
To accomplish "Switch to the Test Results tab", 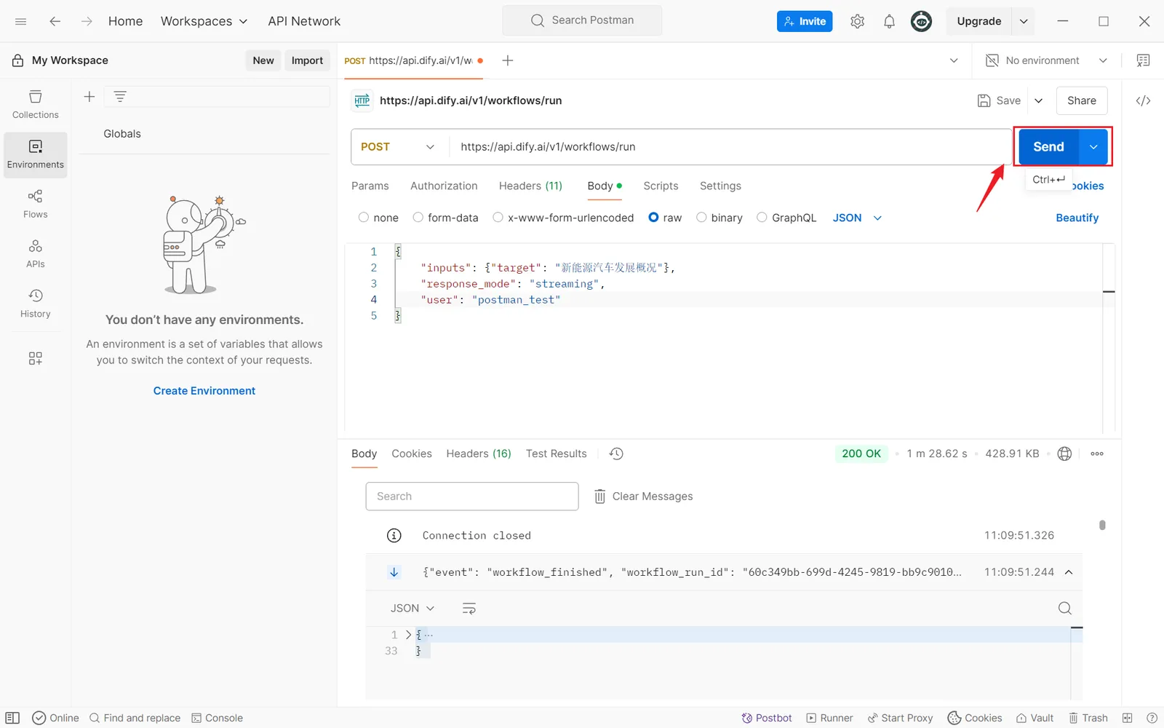I will click(x=557, y=454).
